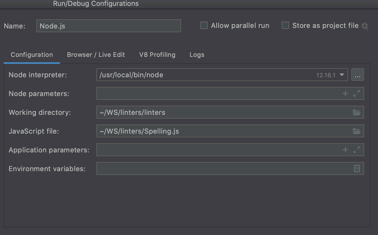Open the V8 Profiling tab
This screenshot has height=235, width=378.
click(157, 54)
